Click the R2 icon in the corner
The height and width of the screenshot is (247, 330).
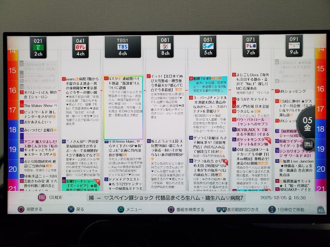tap(321, 210)
